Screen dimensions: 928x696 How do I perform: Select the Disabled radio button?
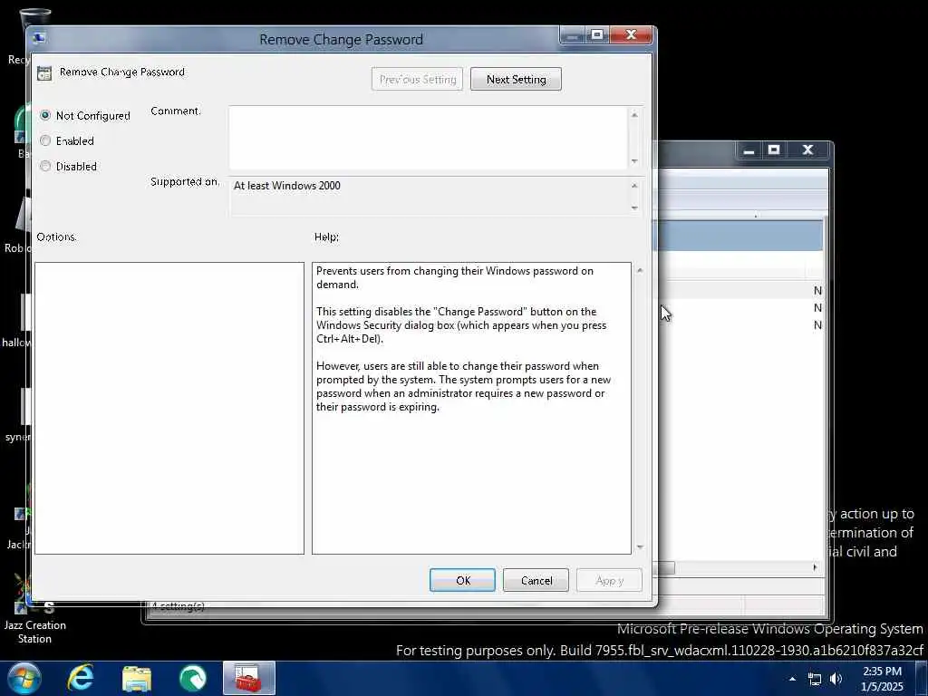coord(45,167)
